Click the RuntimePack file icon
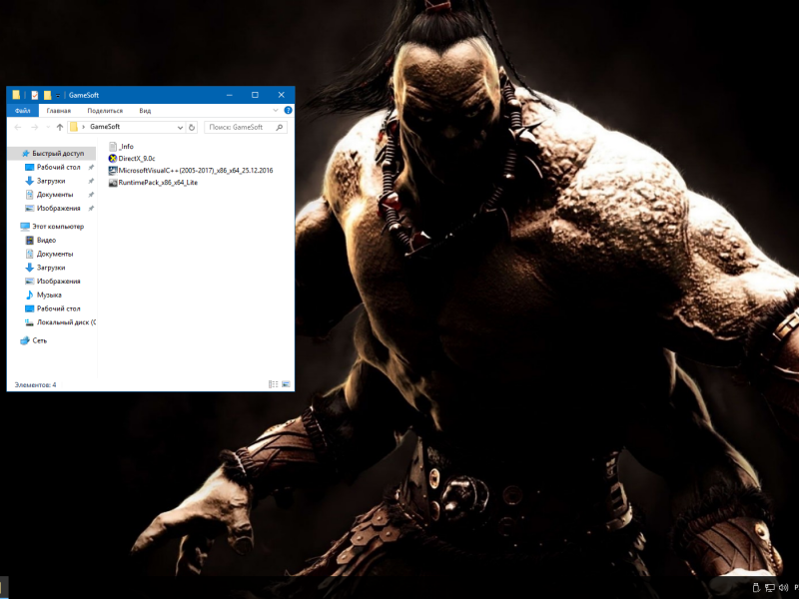The width and height of the screenshot is (799, 599). point(113,183)
